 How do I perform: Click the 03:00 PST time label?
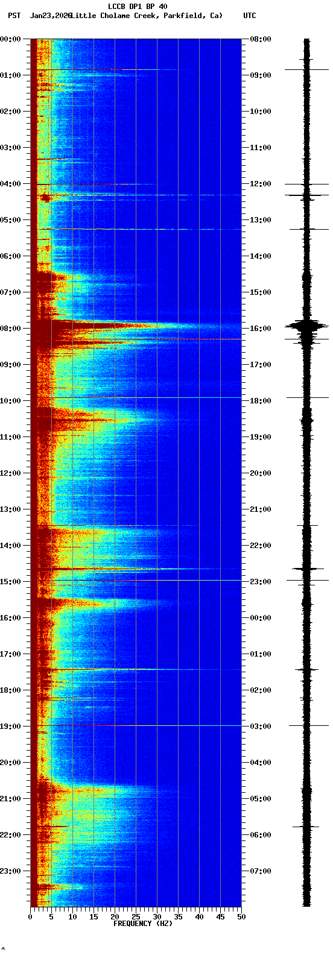(11, 148)
